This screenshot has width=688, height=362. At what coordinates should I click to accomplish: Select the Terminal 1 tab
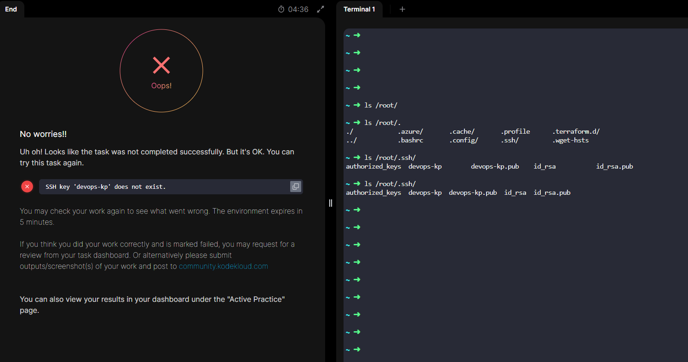tap(359, 9)
